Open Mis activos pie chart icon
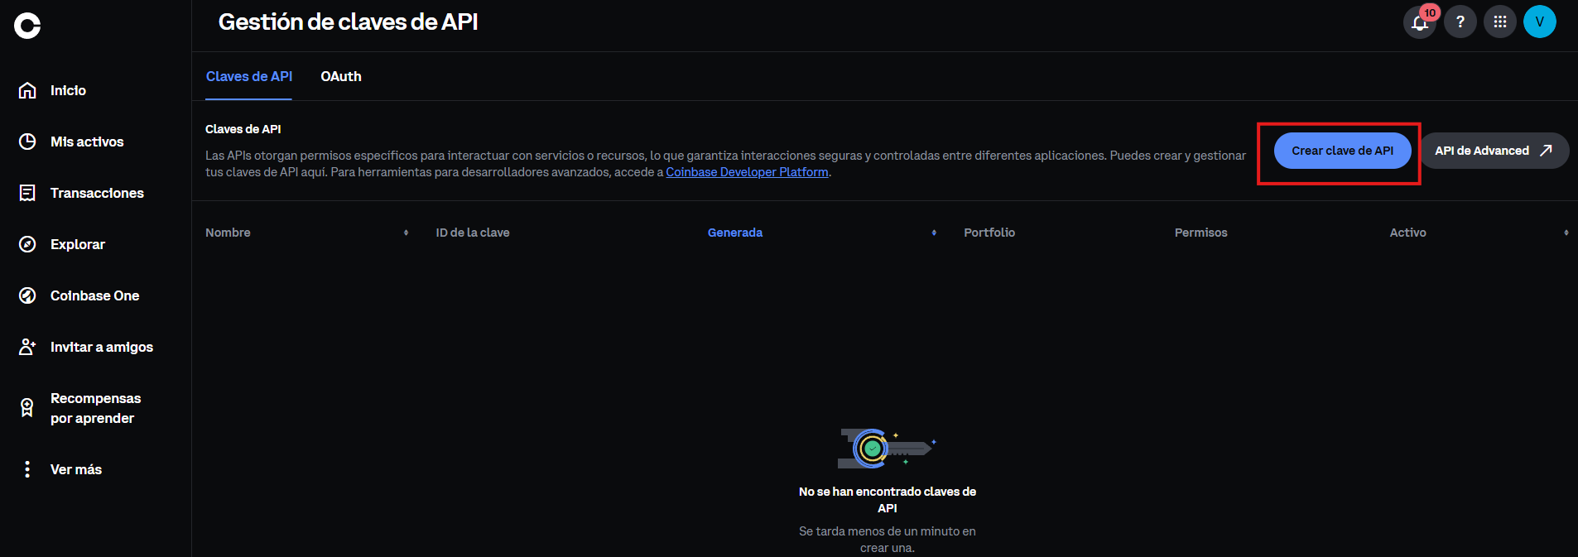This screenshot has width=1578, height=557. (x=27, y=142)
